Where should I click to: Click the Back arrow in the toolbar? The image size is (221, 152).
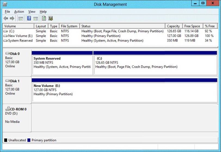[6, 18]
